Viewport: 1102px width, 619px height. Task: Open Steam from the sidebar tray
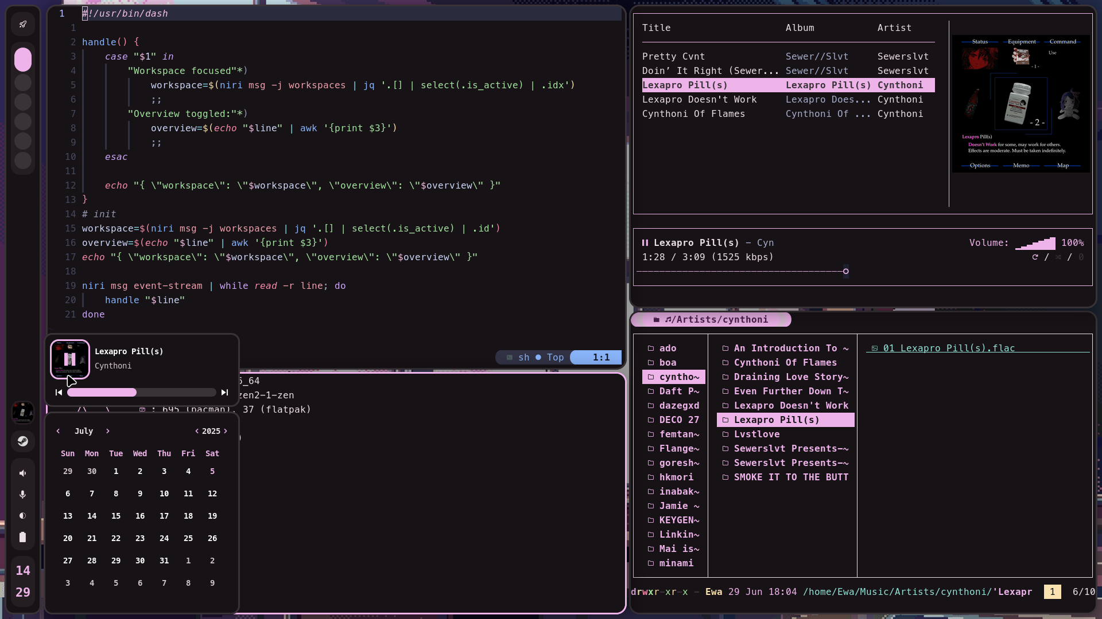[23, 441]
